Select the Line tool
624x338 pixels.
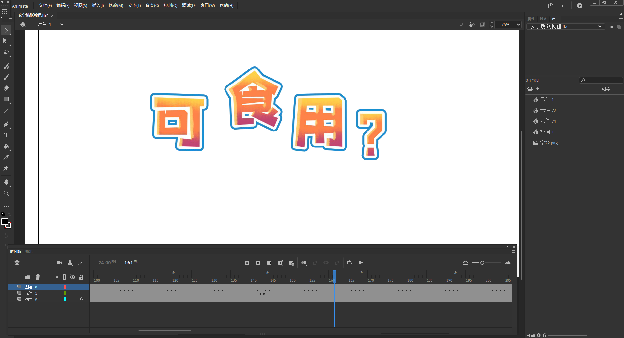pos(6,110)
